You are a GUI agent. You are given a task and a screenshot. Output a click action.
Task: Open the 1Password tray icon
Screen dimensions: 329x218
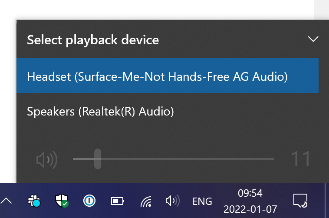pos(89,201)
